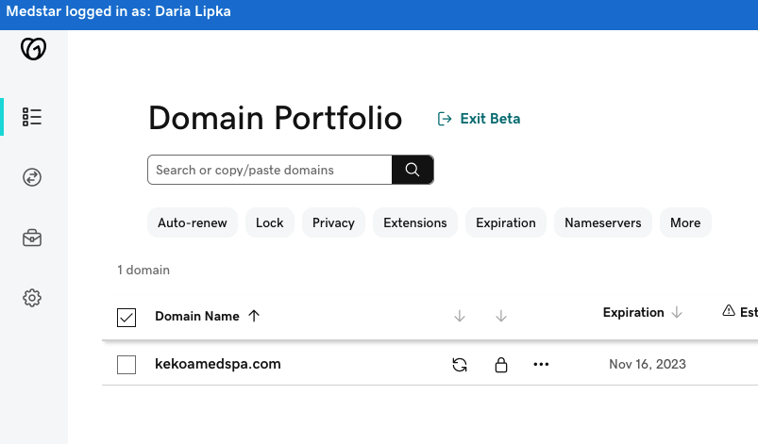Open the kekoamedspa.com domain
Screen dimensions: 758x444
click(217, 364)
